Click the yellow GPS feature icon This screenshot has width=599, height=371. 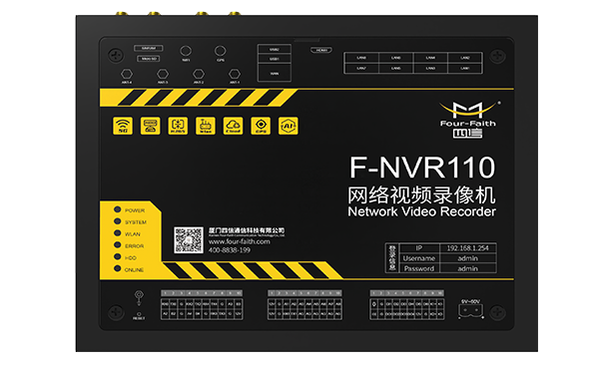(x=261, y=126)
